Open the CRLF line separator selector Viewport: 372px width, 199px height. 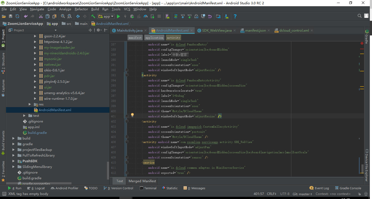coord(272,194)
